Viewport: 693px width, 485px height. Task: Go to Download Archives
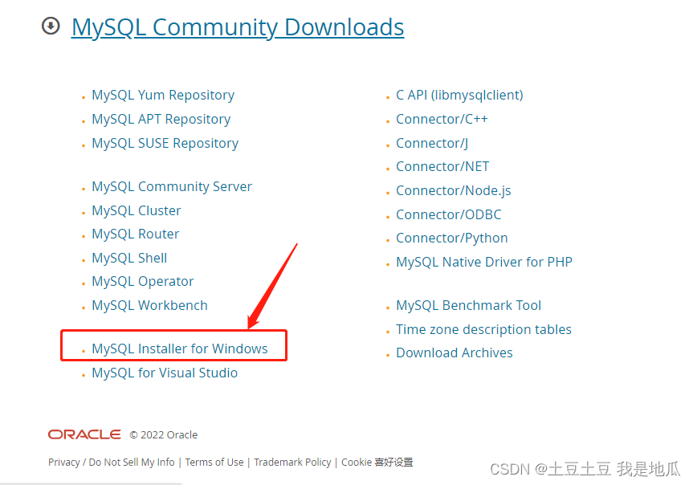point(455,353)
